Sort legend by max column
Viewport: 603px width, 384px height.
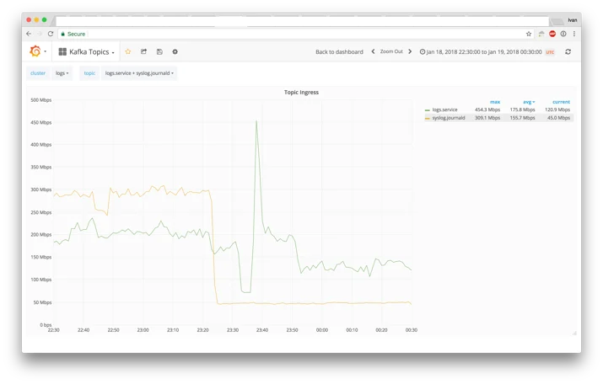tap(495, 102)
